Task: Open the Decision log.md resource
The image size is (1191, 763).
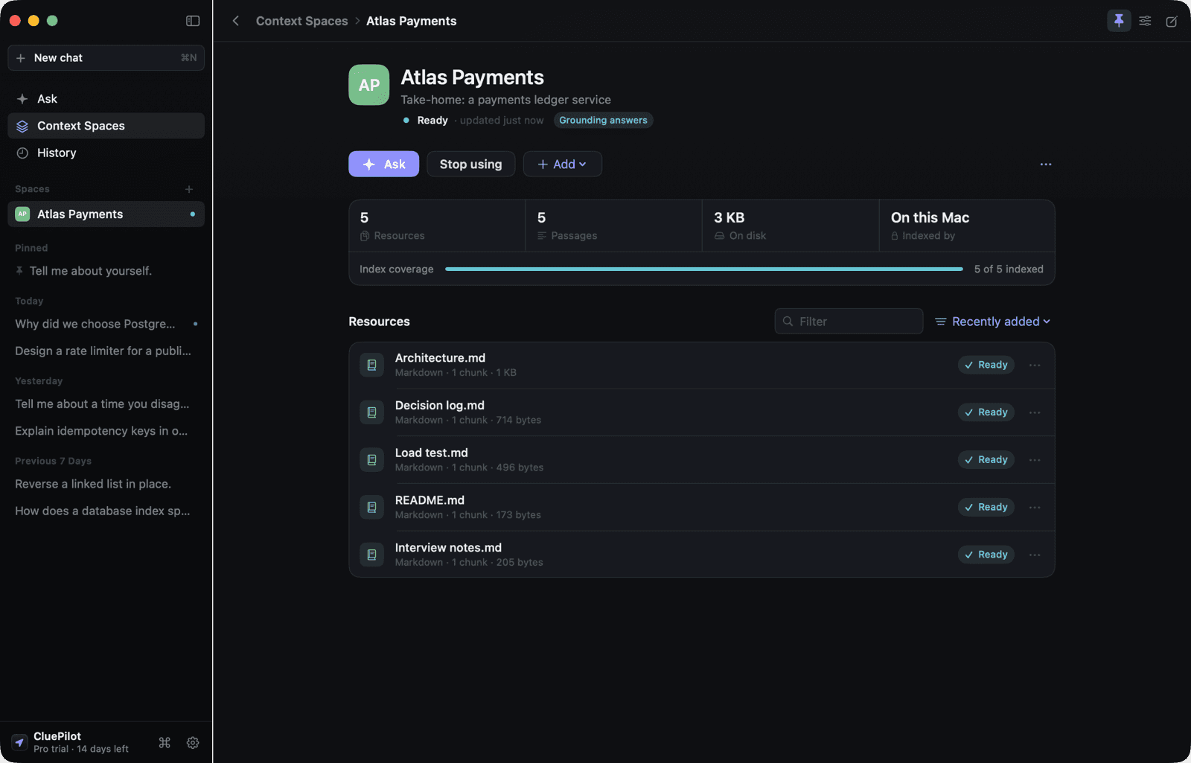Action: point(702,412)
